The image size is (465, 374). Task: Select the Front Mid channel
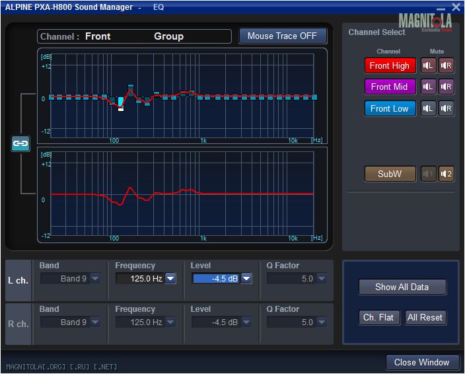(390, 87)
